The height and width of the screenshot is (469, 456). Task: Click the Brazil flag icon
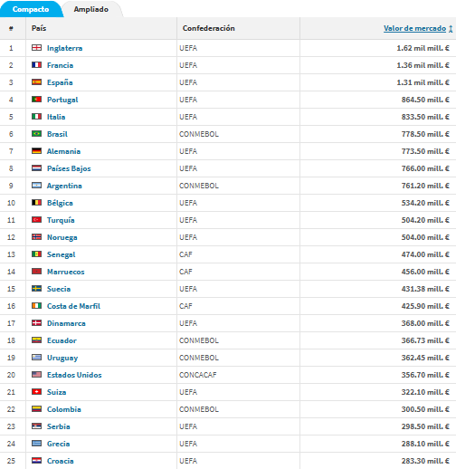(x=36, y=134)
